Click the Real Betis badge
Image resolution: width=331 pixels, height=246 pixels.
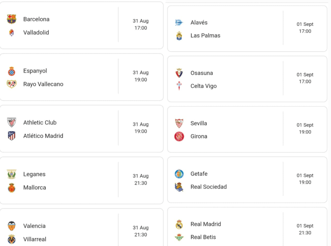pyautogui.click(x=179, y=237)
